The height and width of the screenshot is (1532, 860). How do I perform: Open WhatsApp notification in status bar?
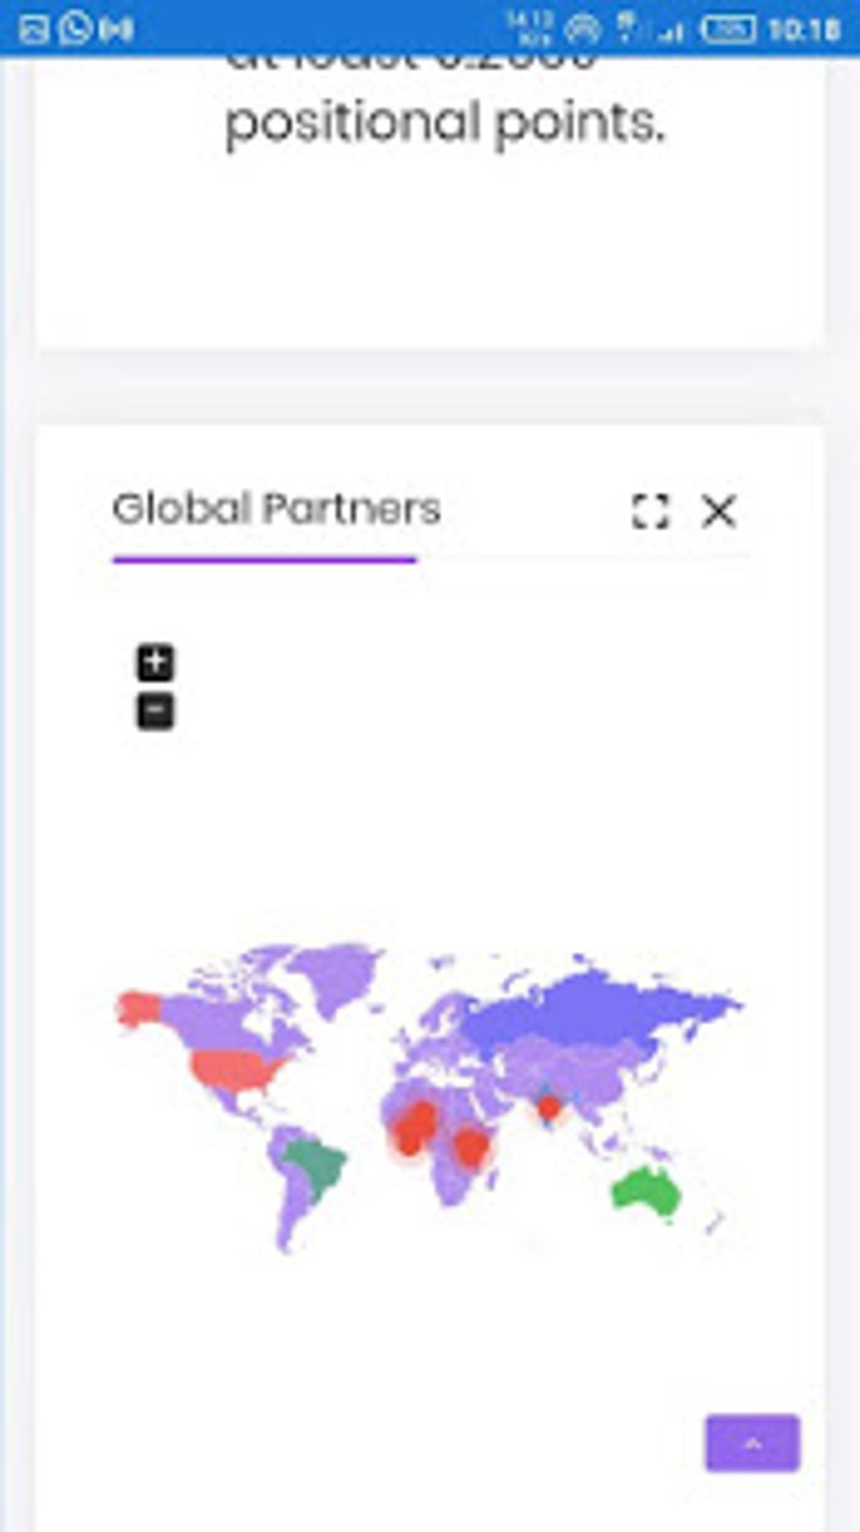75,30
